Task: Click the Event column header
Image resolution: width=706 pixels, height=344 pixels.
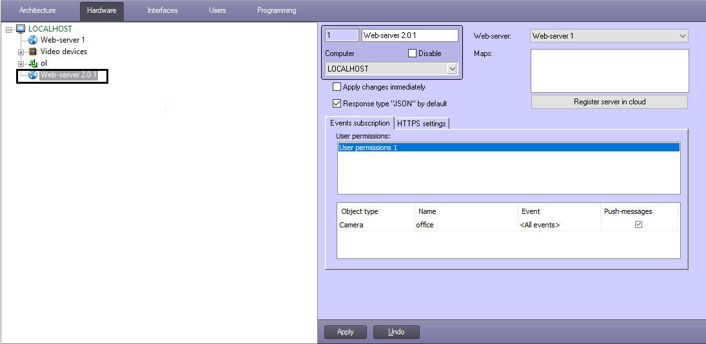Action: (x=560, y=211)
